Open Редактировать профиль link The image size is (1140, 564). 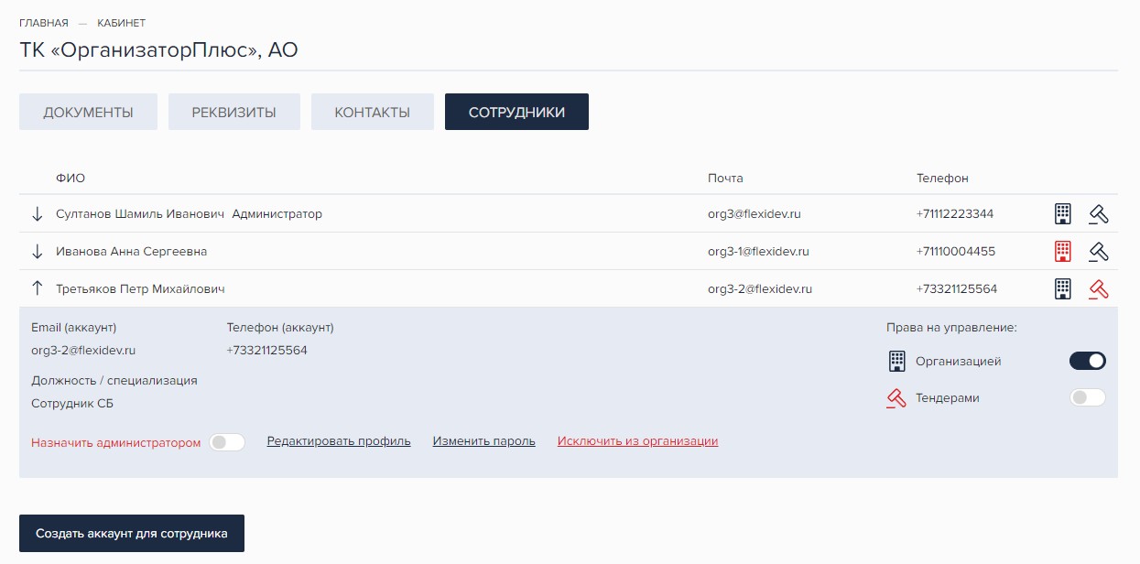339,441
